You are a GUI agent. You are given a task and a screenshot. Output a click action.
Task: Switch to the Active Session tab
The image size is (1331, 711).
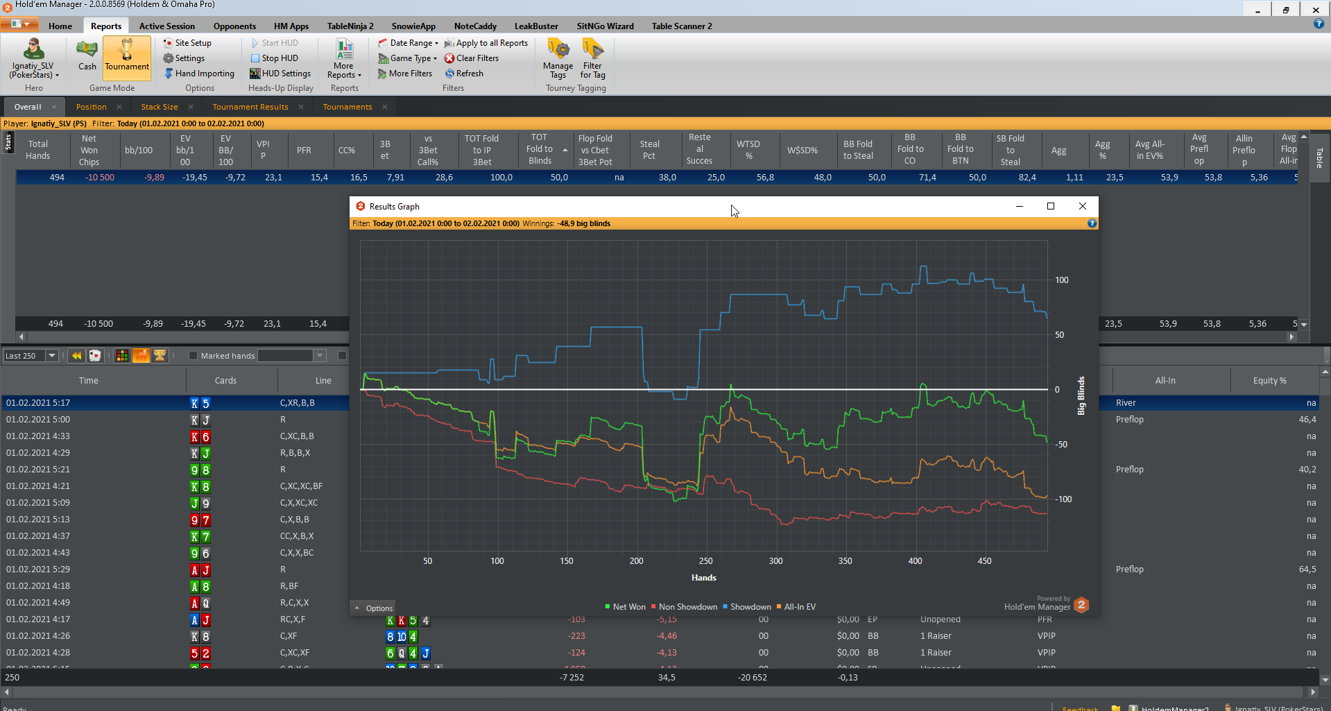pyautogui.click(x=167, y=26)
